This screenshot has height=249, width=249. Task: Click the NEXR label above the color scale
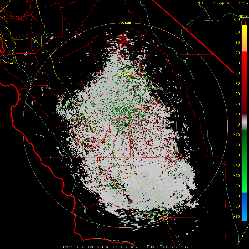click(243, 17)
